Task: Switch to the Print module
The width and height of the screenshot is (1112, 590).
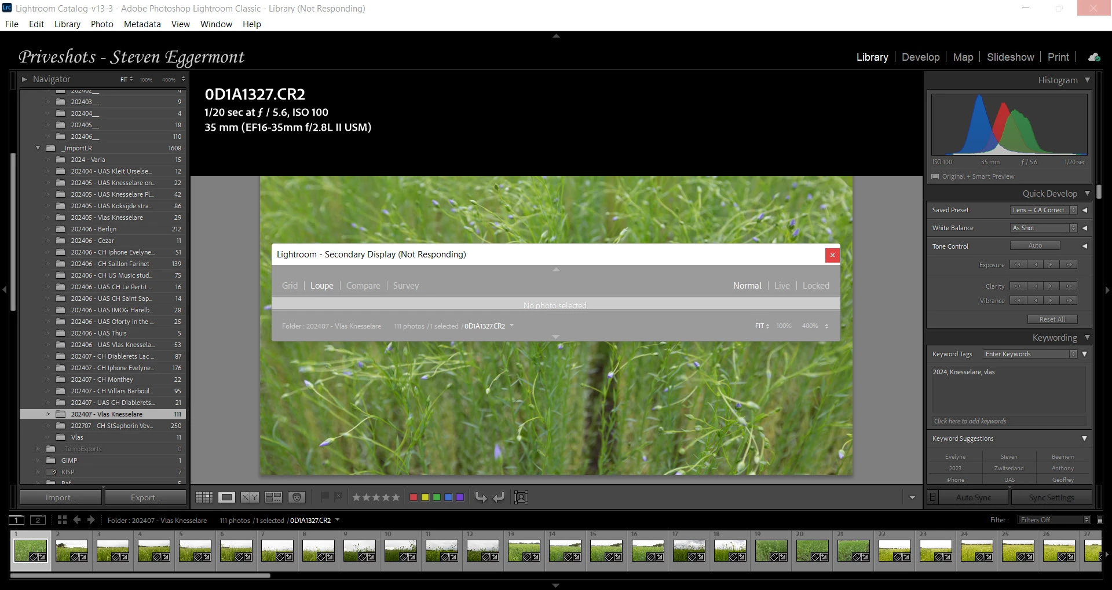Action: (1058, 57)
